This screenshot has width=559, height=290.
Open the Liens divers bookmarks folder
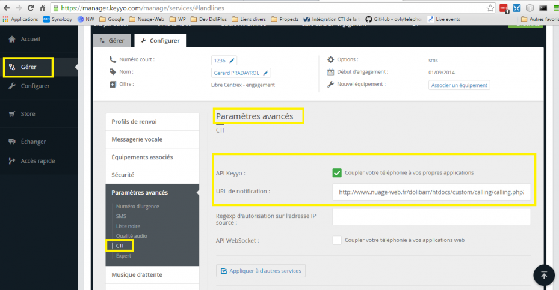click(x=249, y=19)
